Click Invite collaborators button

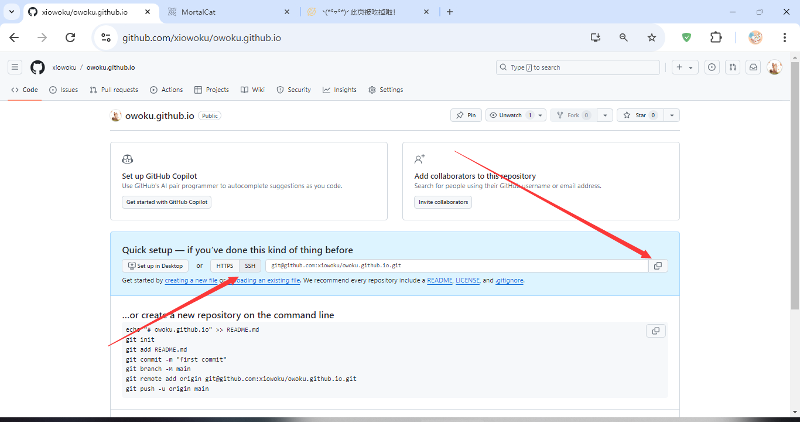pyautogui.click(x=443, y=202)
